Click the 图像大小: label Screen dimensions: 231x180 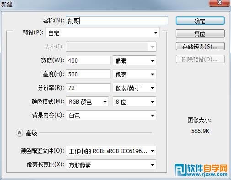click(x=199, y=120)
